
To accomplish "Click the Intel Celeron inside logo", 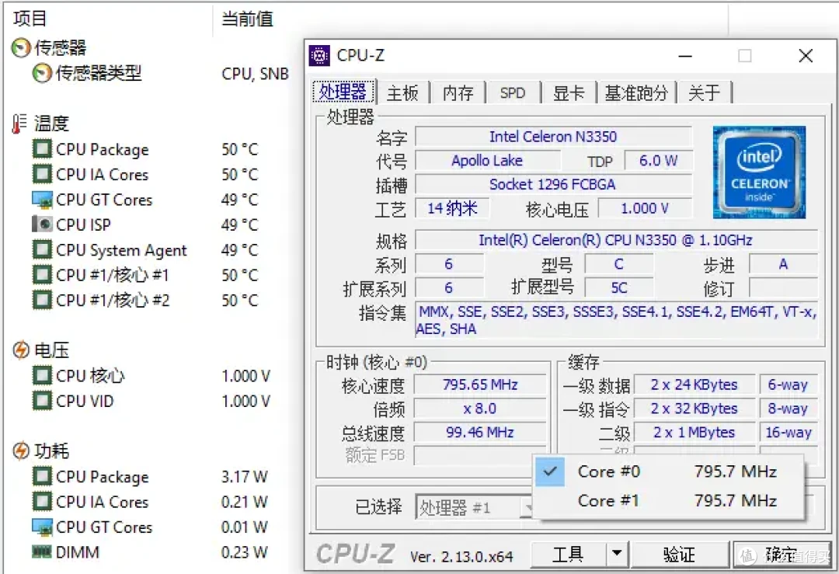I will tap(759, 171).
